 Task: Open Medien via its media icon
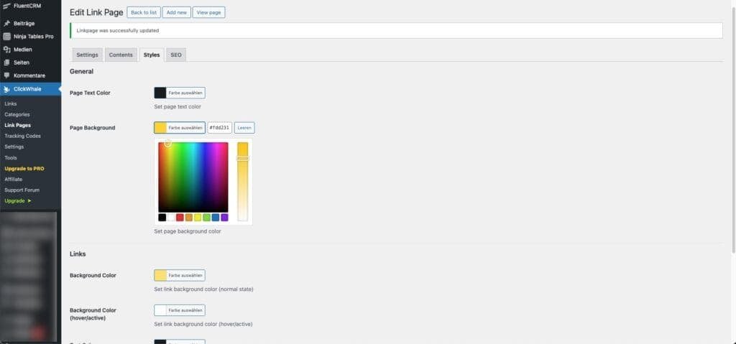[6, 50]
